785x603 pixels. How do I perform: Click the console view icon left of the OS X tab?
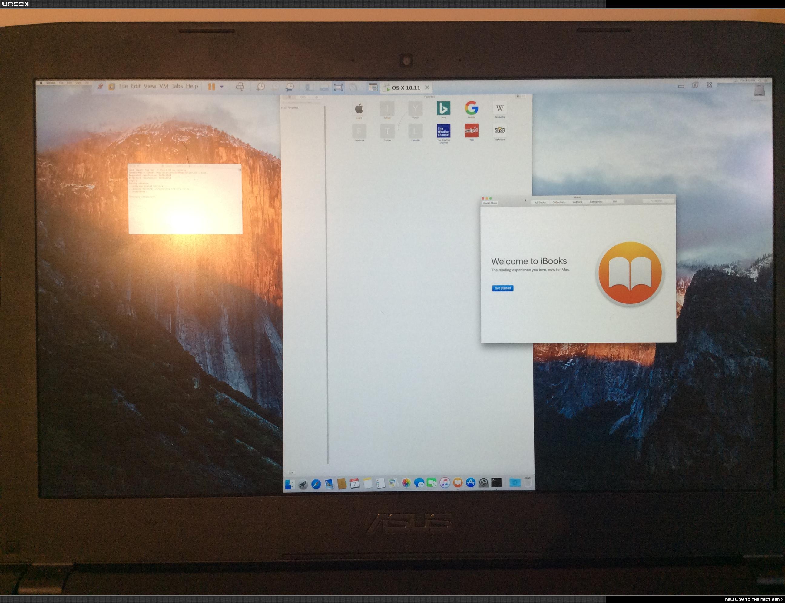(x=373, y=87)
